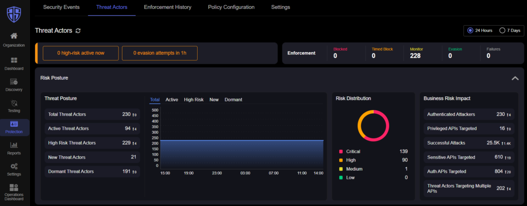The image size is (527, 206).
Task: Click the Critical red legend swatch
Action: 341,152
